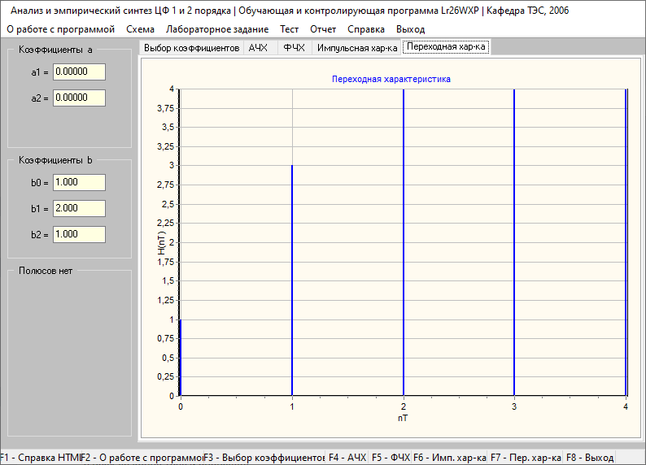Click 'F7 - Пер. хар-ка' status entry
This screenshot has width=646, height=465.
526,458
